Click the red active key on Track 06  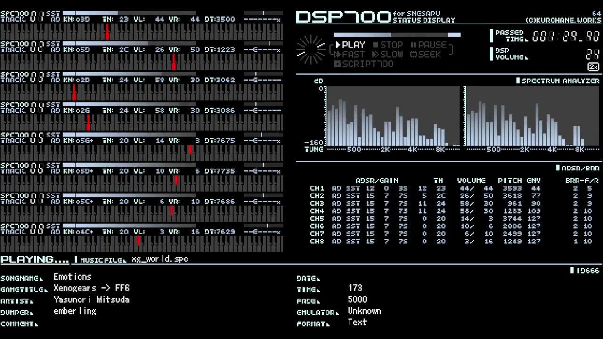coord(176,180)
